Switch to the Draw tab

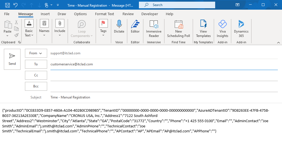click(62, 14)
